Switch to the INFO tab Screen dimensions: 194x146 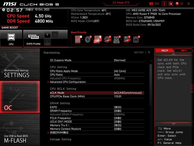point(184,51)
